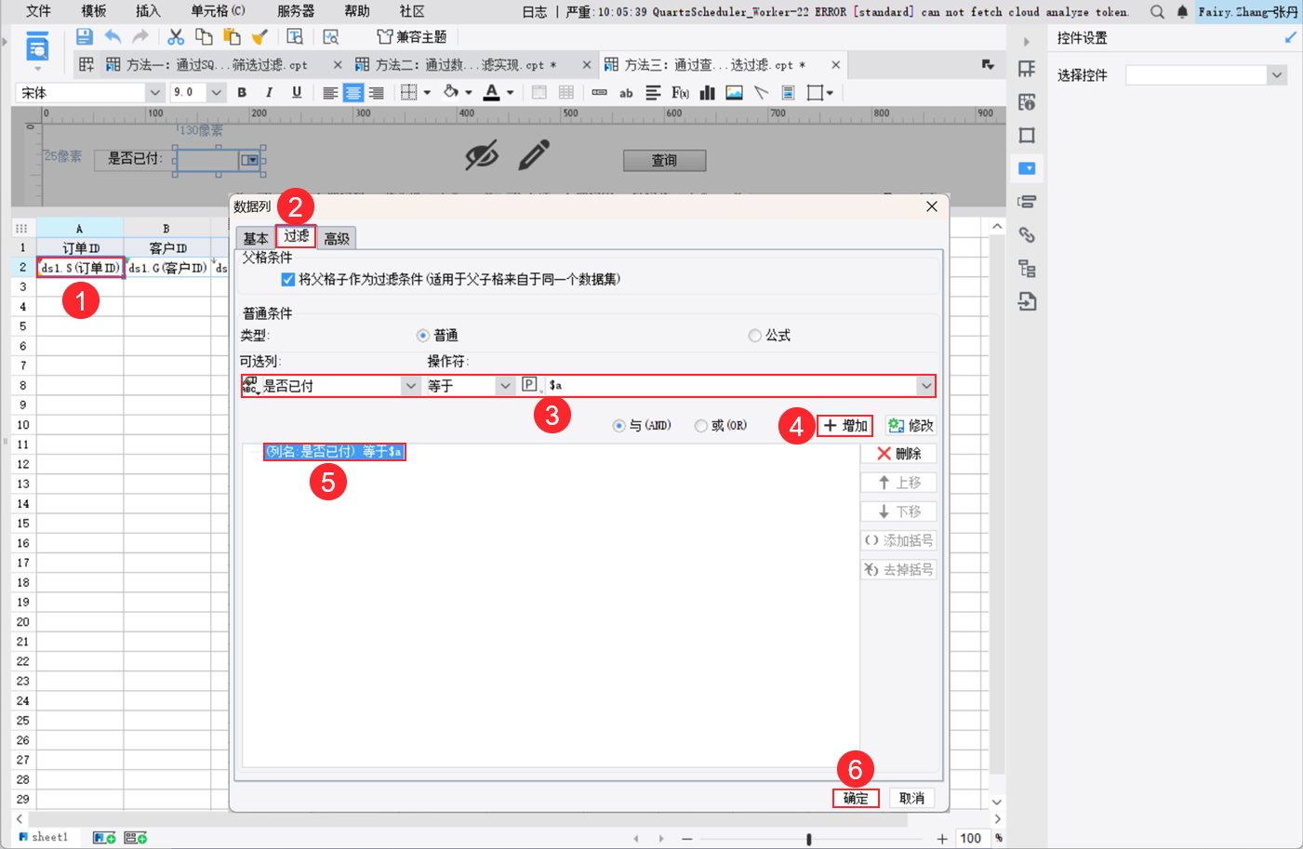Viewport: 1303px width, 849px height.
Task: Open the search magnifier in title bar
Action: pyautogui.click(x=1157, y=11)
